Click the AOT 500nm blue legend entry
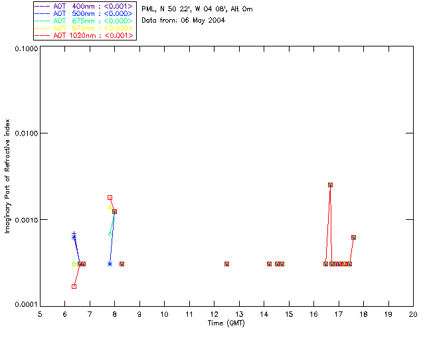425x340 pixels. point(84,13)
